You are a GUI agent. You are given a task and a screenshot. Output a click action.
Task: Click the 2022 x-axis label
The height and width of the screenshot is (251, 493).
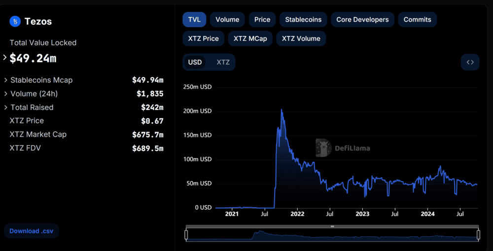pyautogui.click(x=297, y=214)
